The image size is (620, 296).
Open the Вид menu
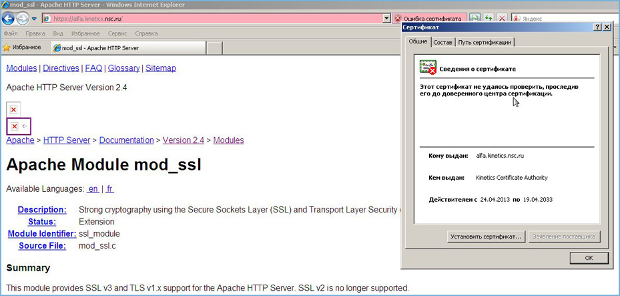point(58,33)
